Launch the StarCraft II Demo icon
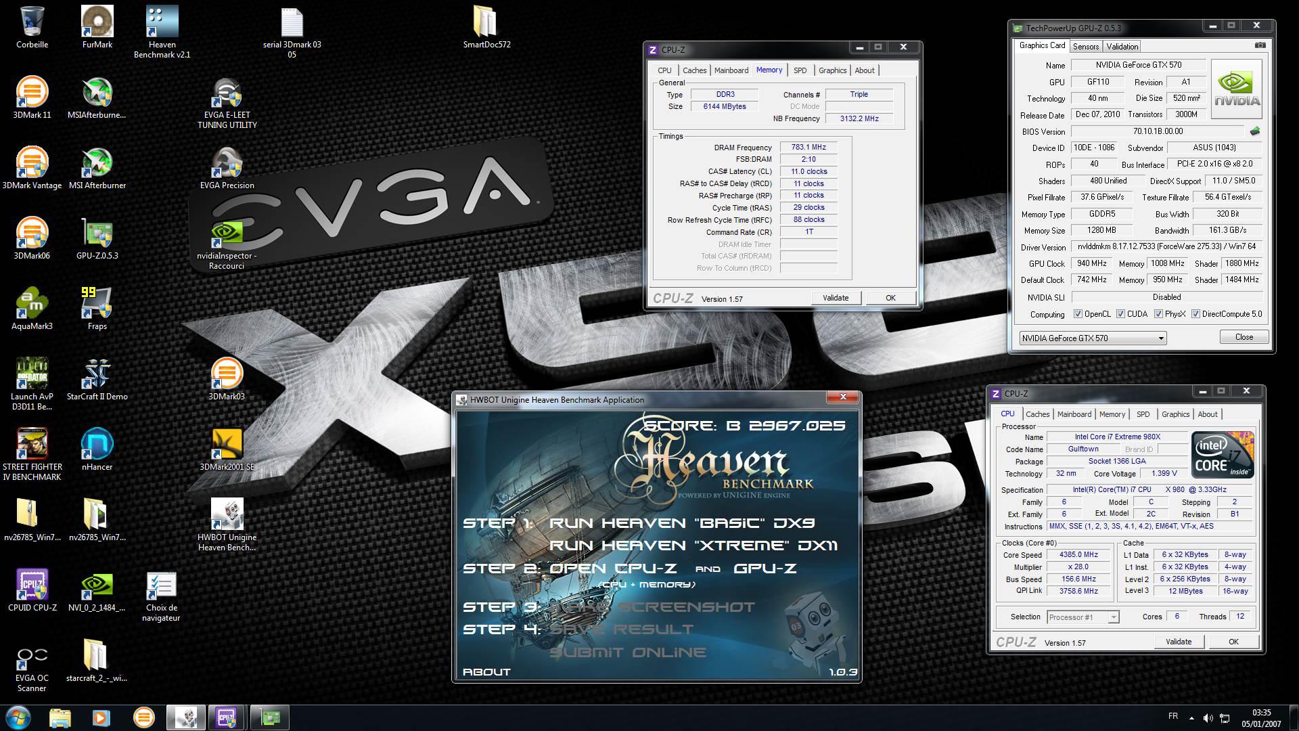 pos(97,379)
